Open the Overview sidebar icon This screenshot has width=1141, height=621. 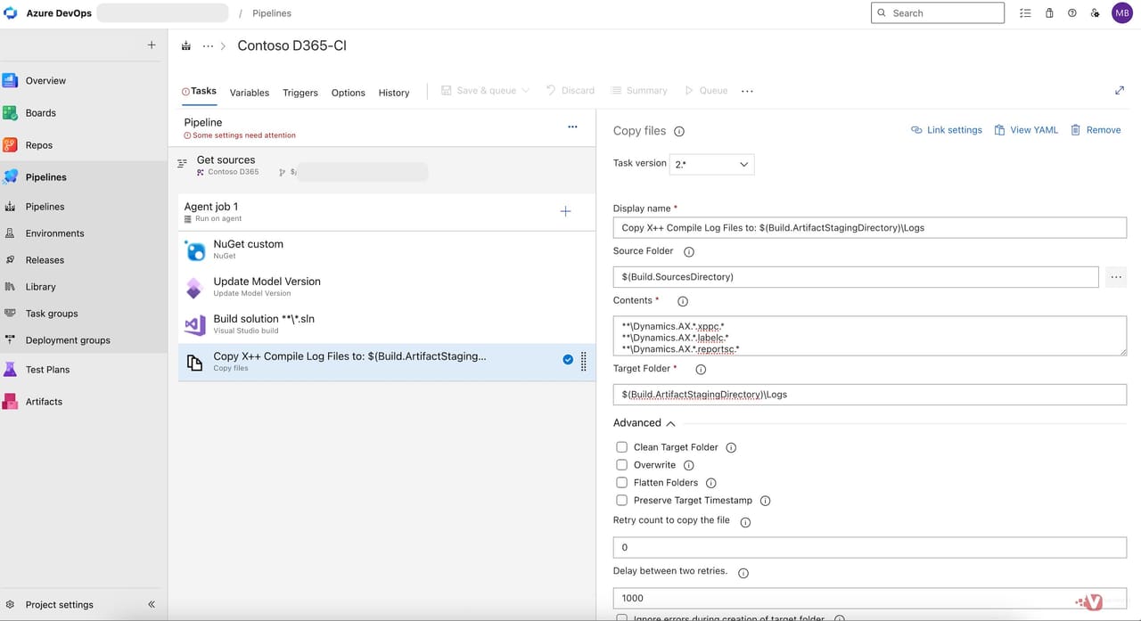(11, 80)
